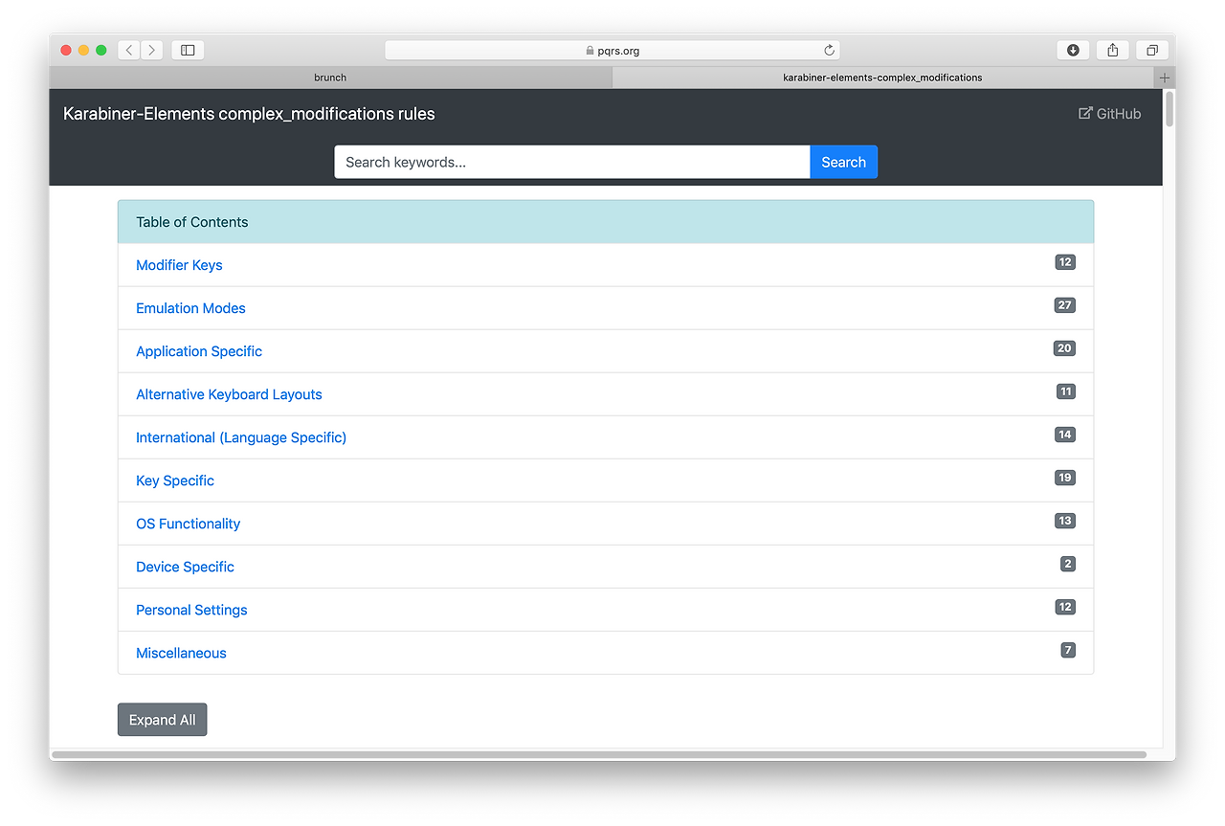Viewport: 1225px width, 826px height.
Task: Open International (Language Specific) section
Action: tap(241, 437)
